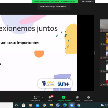Expand the arrow next to Participantes

[43, 97]
